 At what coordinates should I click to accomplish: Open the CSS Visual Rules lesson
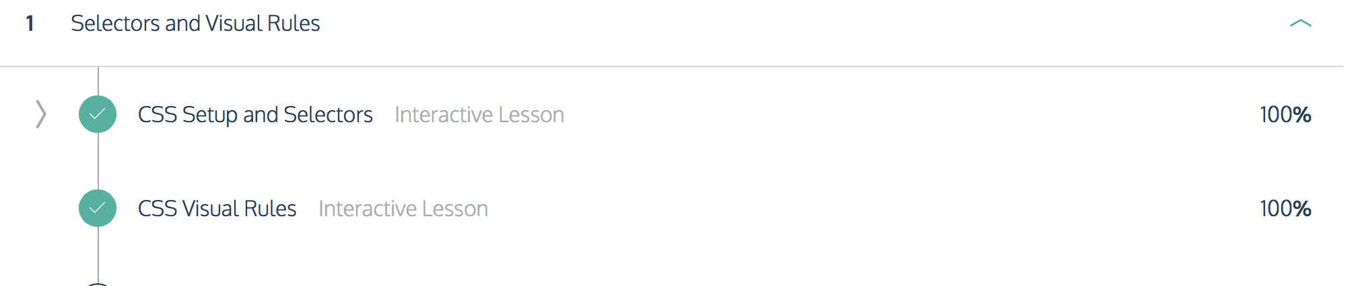(x=217, y=209)
